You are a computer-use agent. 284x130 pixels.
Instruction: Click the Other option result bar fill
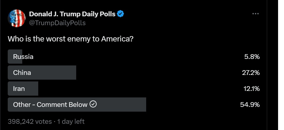tap(77, 105)
